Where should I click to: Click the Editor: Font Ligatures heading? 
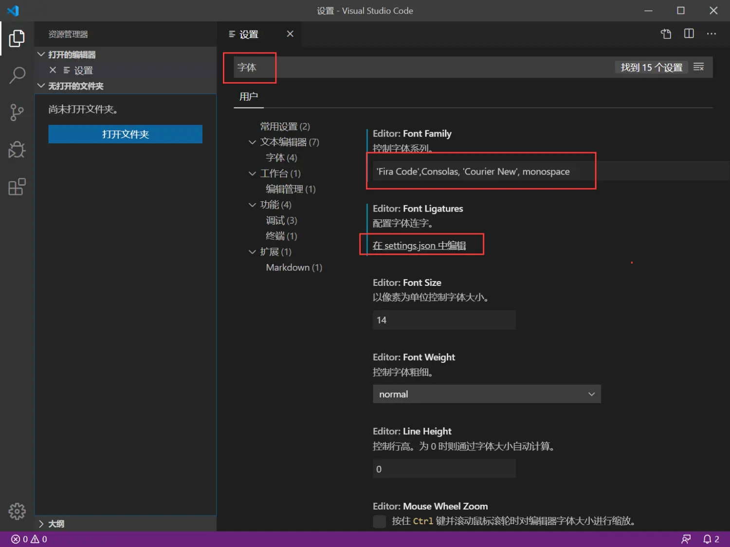pos(418,208)
